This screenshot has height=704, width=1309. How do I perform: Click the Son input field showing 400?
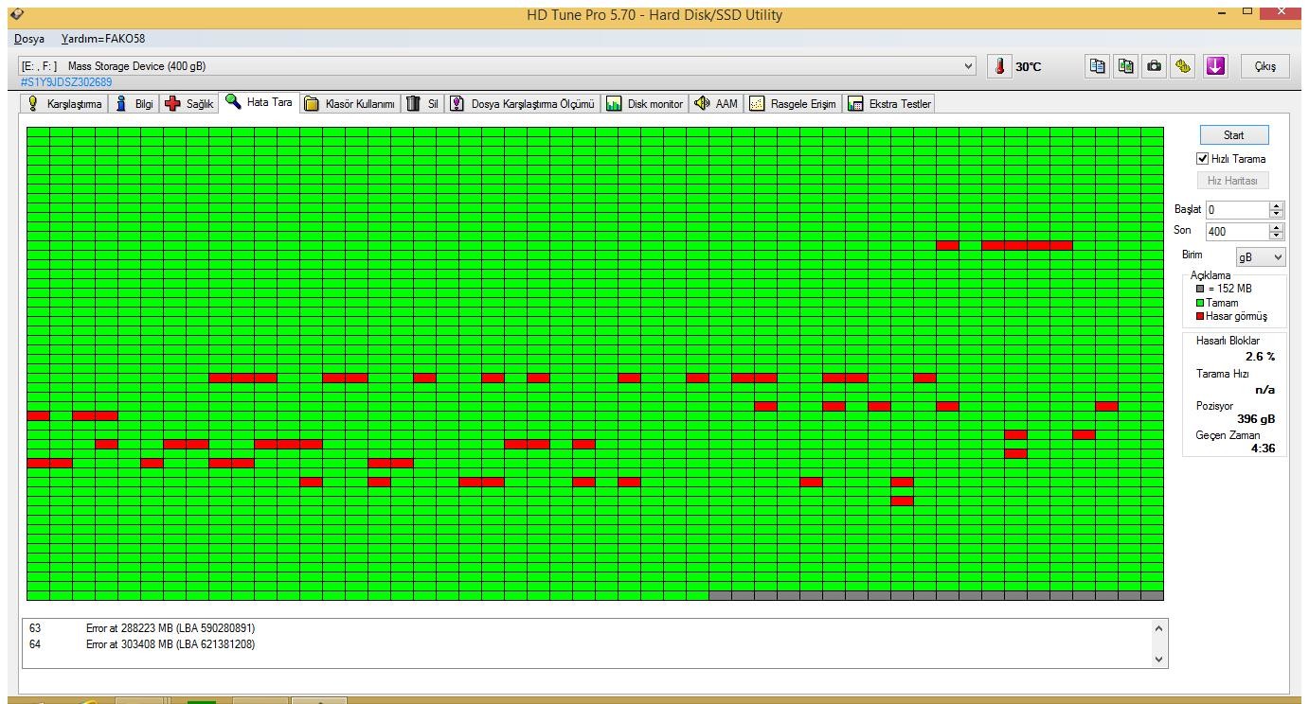[x=1237, y=232]
